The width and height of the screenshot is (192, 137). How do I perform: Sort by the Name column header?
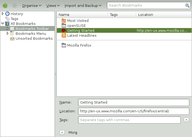(x=82, y=15)
